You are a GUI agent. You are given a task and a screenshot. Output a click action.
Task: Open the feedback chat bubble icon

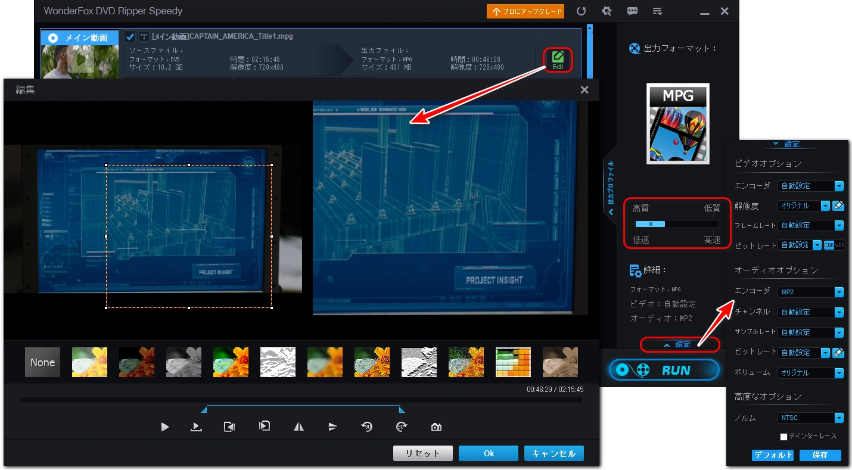pos(632,11)
